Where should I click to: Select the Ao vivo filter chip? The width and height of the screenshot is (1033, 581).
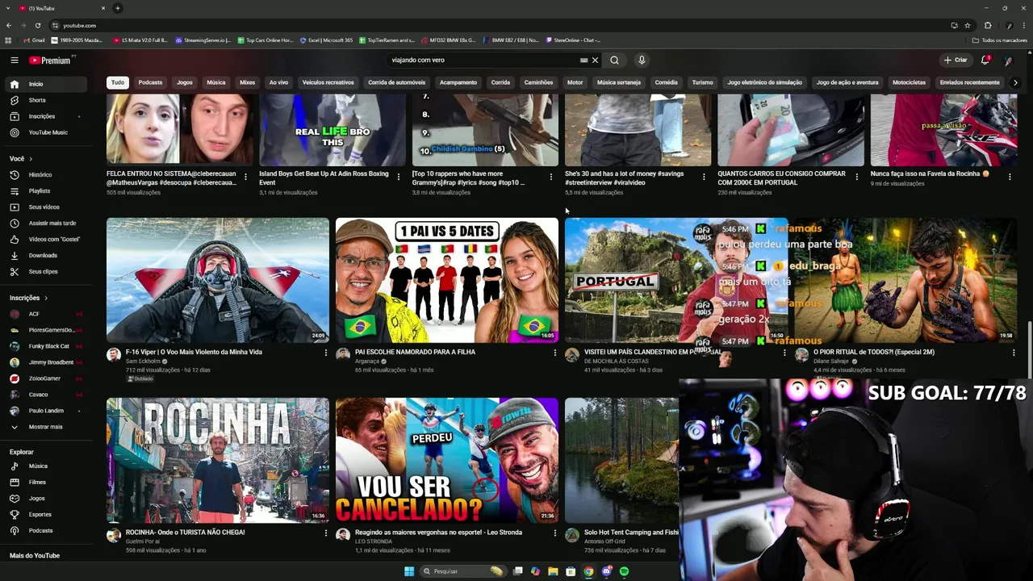[x=278, y=82]
